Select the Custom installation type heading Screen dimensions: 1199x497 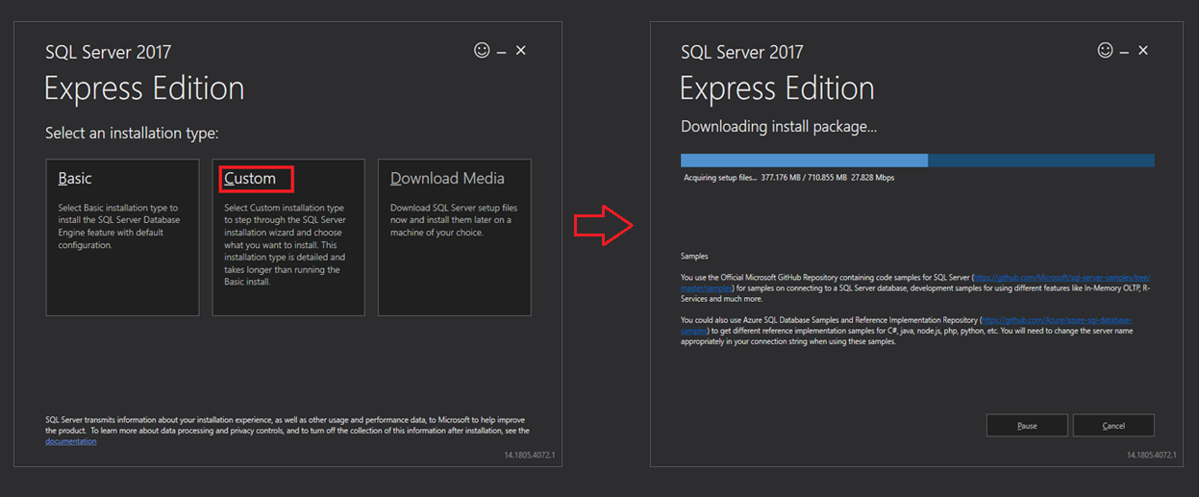point(250,179)
